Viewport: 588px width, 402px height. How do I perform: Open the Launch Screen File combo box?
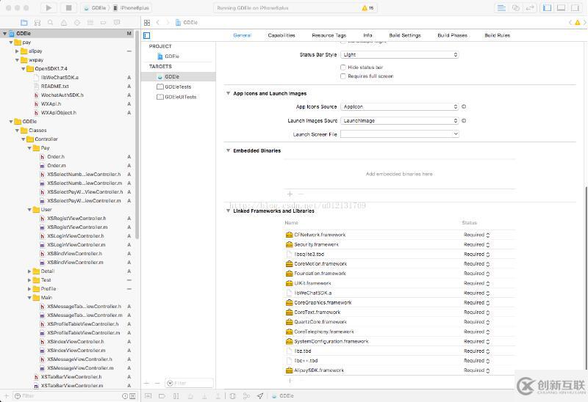399,134
